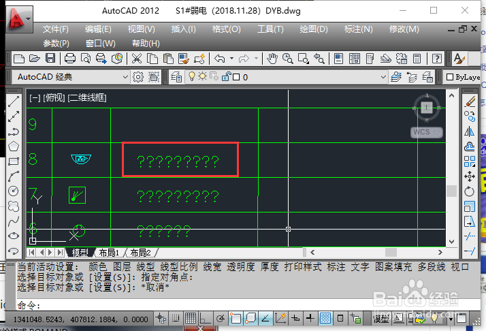Toggle Object Snap Tracking in status bar
Screen dimensions: 486x331
(x=265, y=318)
